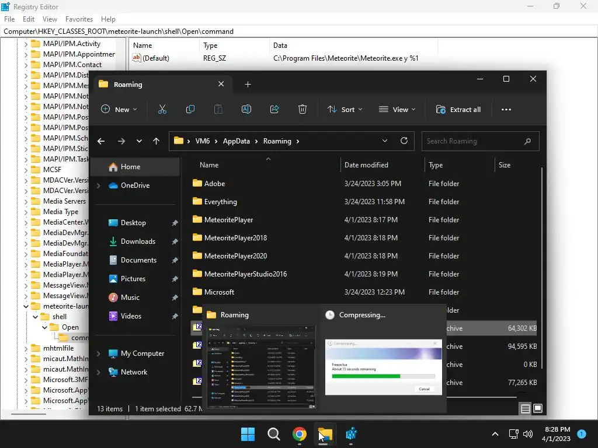This screenshot has height=448, width=598.
Task: Click AppData in the breadcrumb path
Action: (236, 141)
